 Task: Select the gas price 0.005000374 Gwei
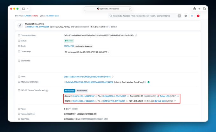[x=72, y=119]
